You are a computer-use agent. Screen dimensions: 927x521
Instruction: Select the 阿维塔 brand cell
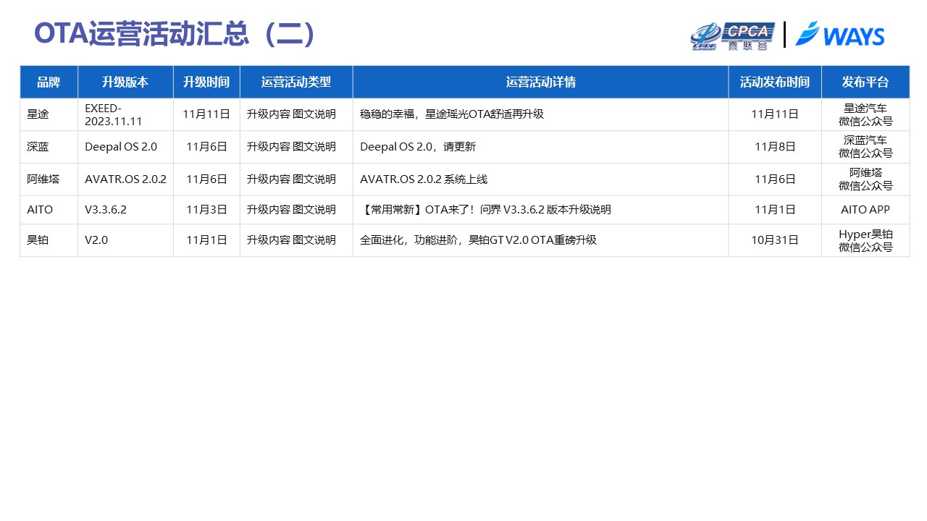click(49, 179)
